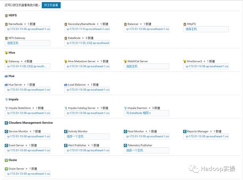Image resolution: width=243 pixels, height=180 pixels.
Task: Click the Oozie section heading text
Action: point(13,160)
